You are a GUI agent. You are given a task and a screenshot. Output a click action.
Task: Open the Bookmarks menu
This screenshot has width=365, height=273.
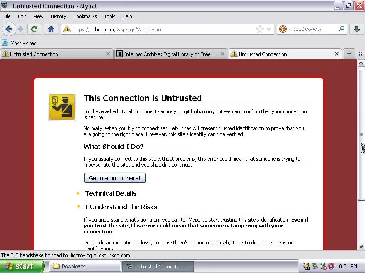(85, 16)
